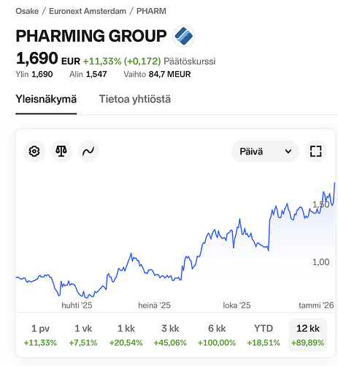Select the 12 kk period

(x=308, y=335)
